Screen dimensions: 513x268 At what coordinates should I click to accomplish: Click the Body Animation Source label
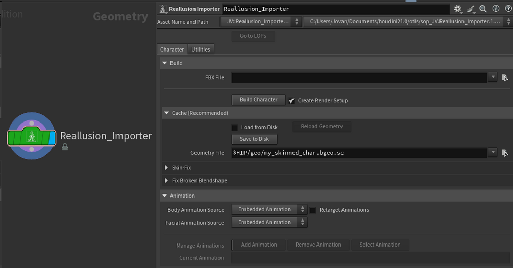pos(196,210)
